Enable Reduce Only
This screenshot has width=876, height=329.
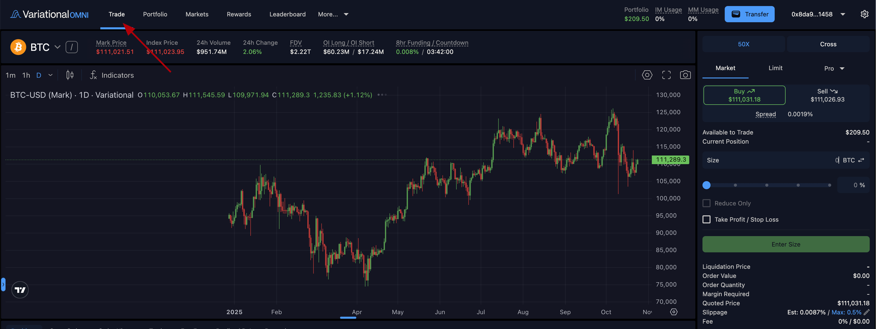pos(706,203)
